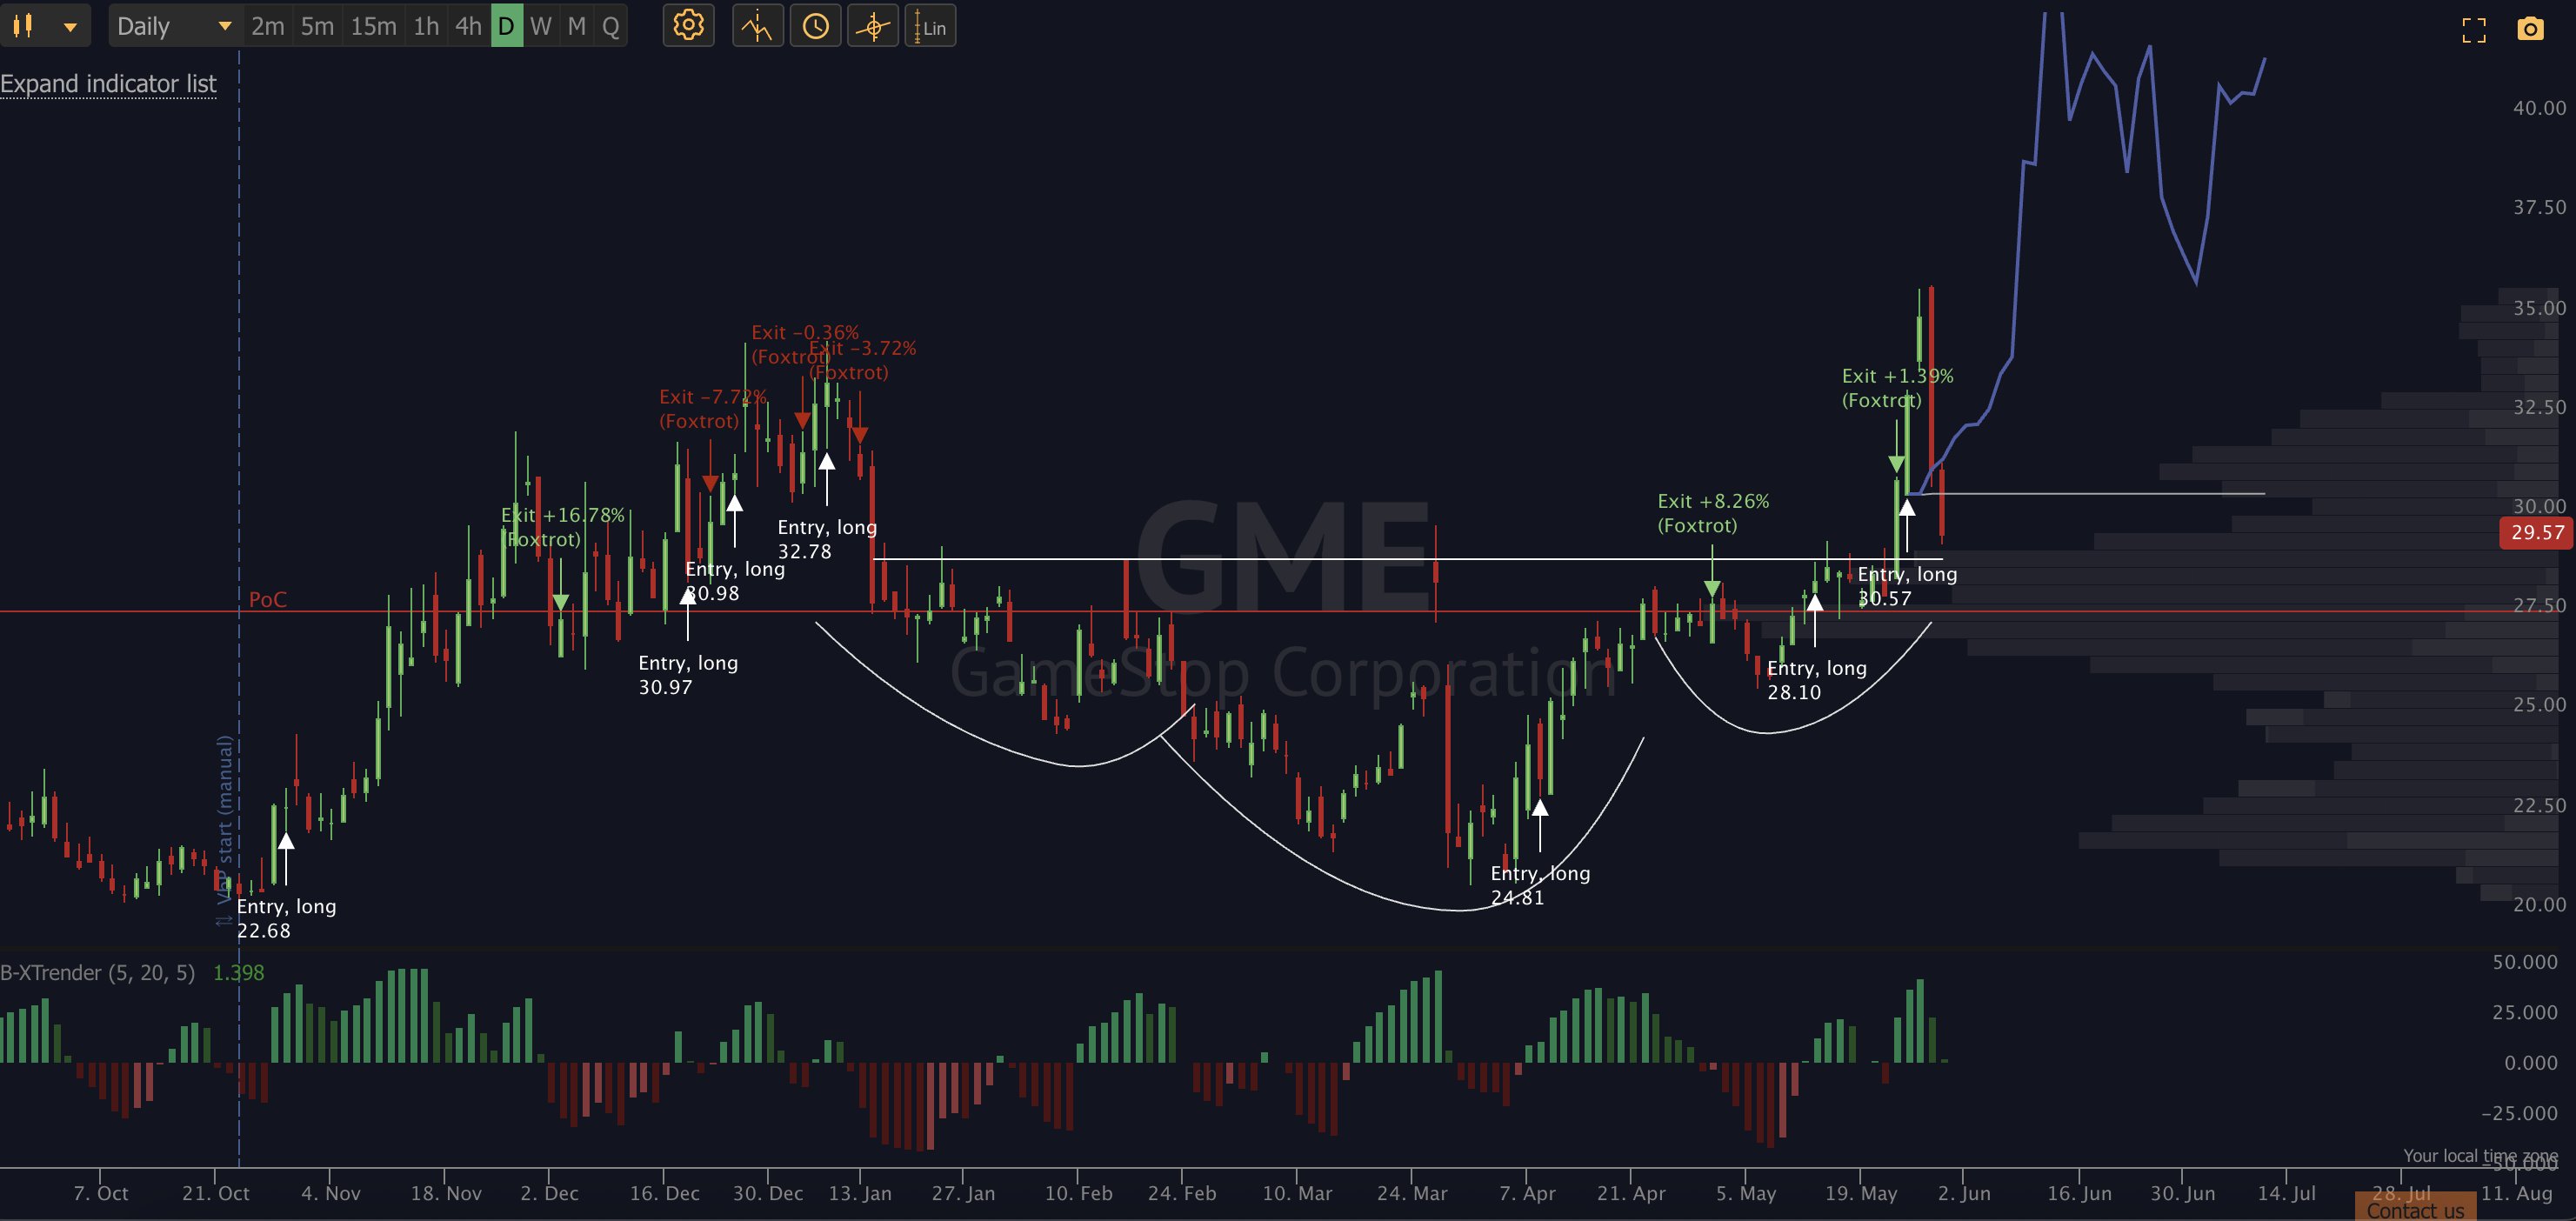The width and height of the screenshot is (2576, 1221).
Task: Enter fullscreen mode via the corner icon
Action: 2474,30
